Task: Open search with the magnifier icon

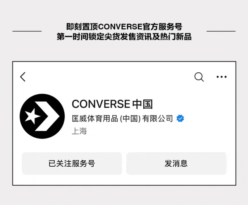Action: click(199, 77)
